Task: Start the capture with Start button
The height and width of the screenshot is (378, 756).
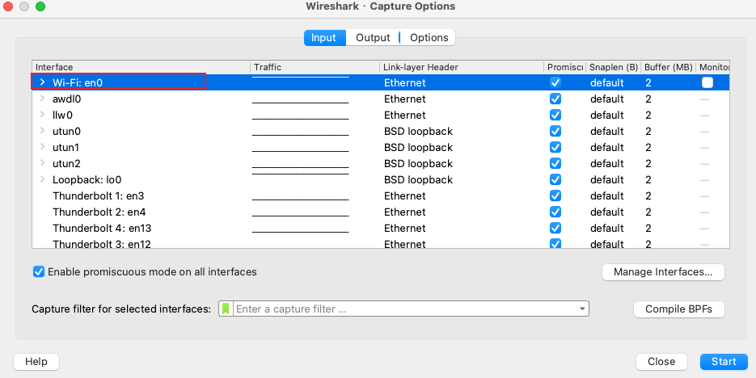Action: pyautogui.click(x=724, y=362)
